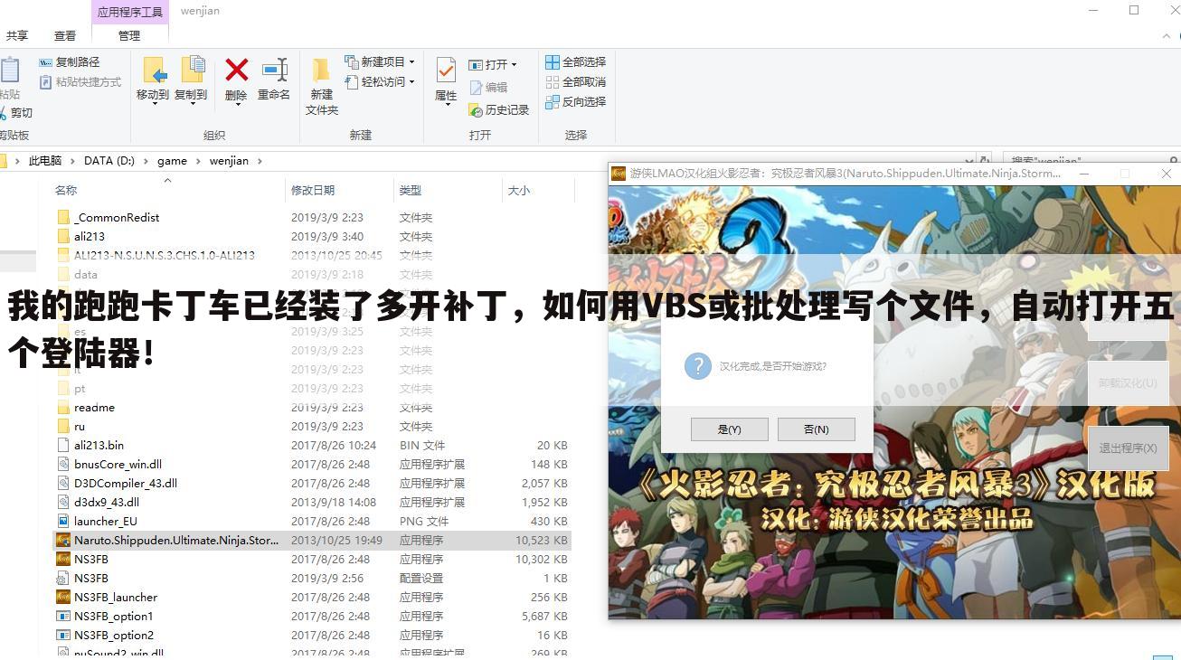The image size is (1181, 660).
Task: Click Select All (全部选择)
Action: 576,62
